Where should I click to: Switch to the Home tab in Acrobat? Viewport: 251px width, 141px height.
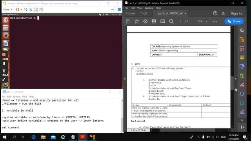coord(131,13)
